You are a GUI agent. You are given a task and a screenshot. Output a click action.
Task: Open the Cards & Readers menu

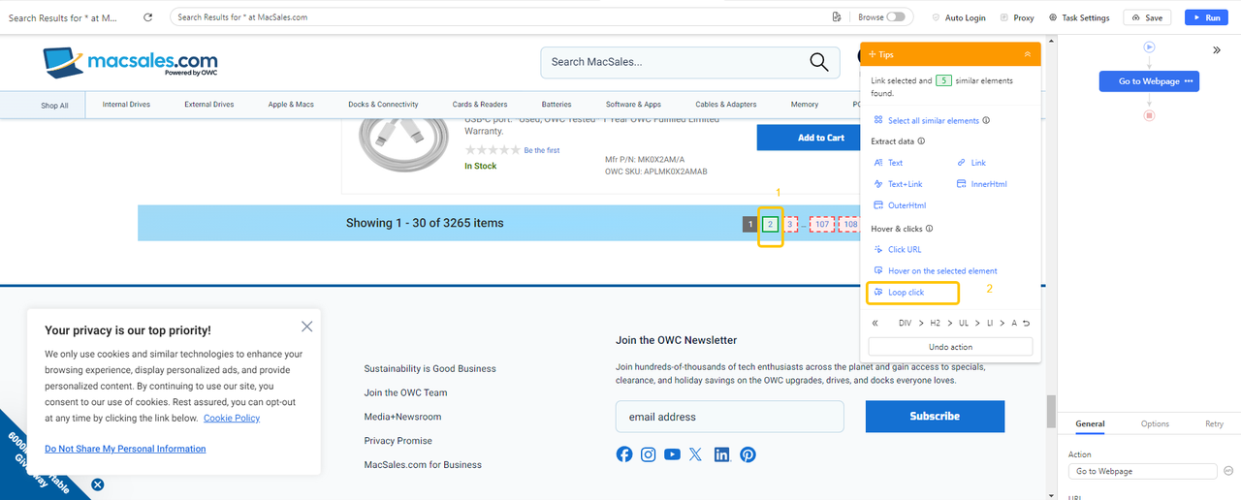coord(480,105)
